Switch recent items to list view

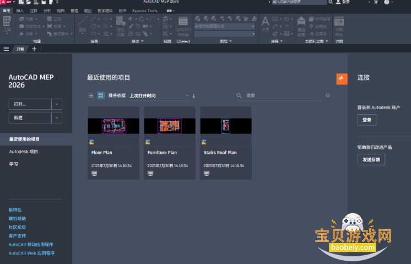tap(91, 95)
